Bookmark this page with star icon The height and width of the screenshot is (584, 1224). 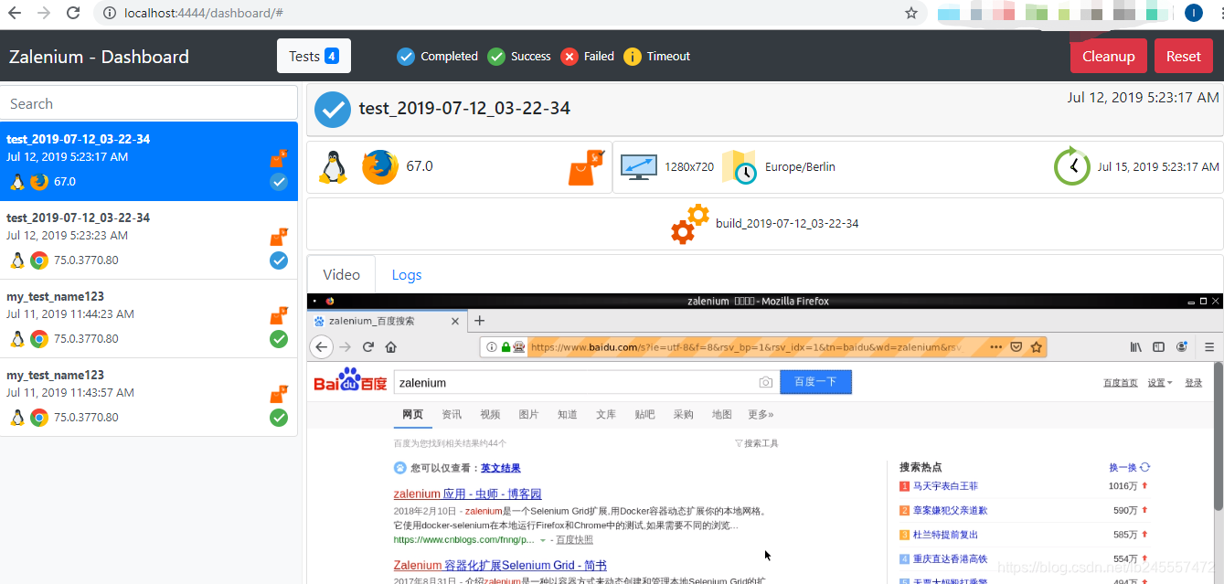tap(910, 13)
